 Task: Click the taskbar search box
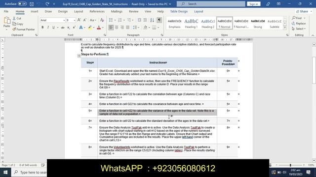click(29, 172)
